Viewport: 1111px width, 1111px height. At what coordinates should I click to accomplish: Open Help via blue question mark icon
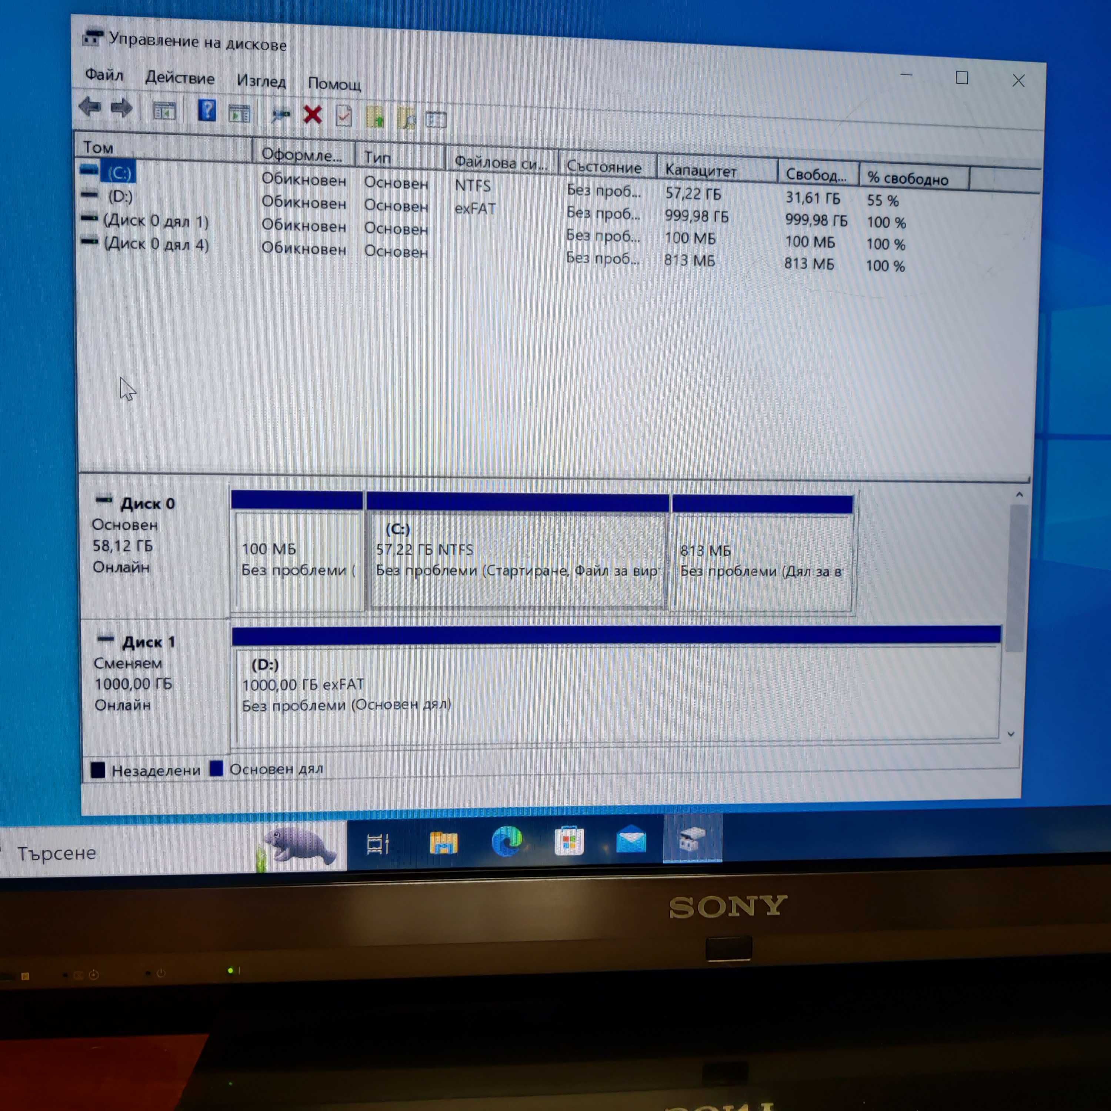(206, 110)
